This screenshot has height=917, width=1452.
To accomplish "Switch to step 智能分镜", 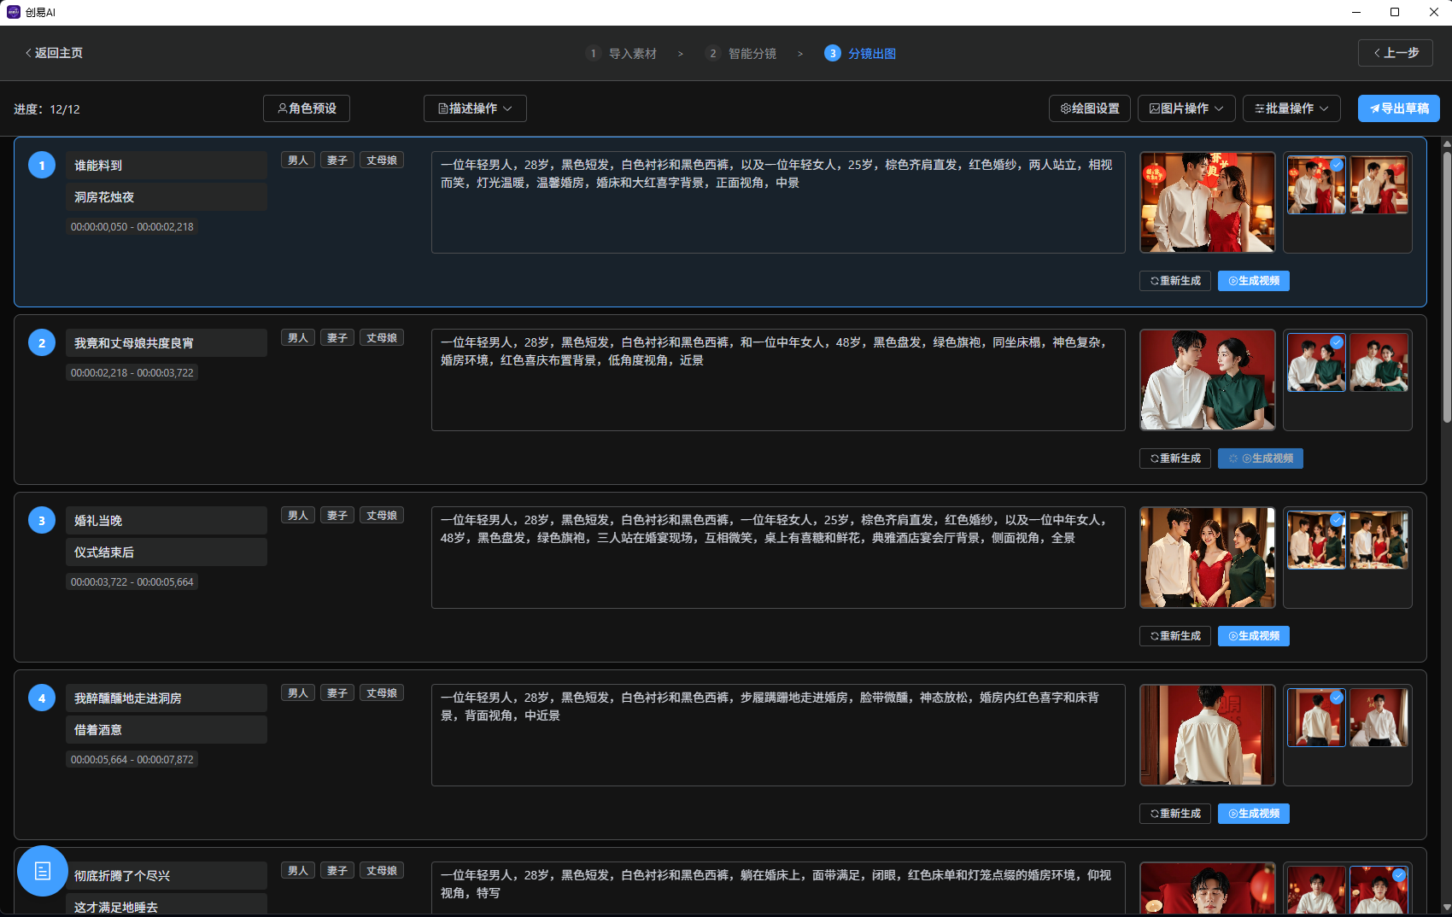I will coord(752,54).
